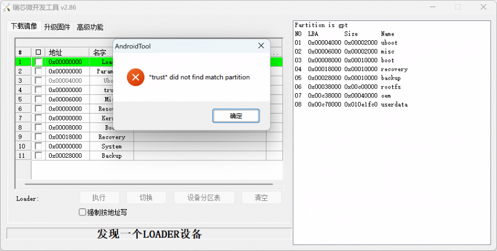Check the row 9 Recovery checkbox
Screen dimensions: 497x251
point(38,137)
